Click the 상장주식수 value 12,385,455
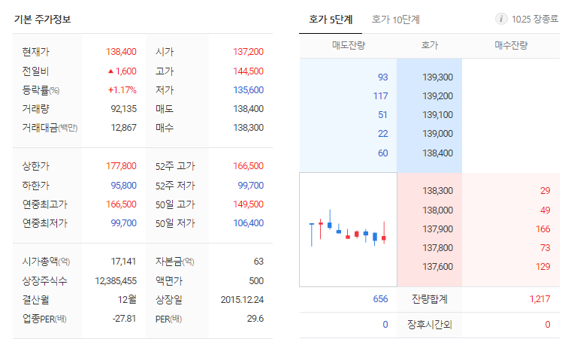This screenshot has width=565, height=339. pyautogui.click(x=116, y=281)
